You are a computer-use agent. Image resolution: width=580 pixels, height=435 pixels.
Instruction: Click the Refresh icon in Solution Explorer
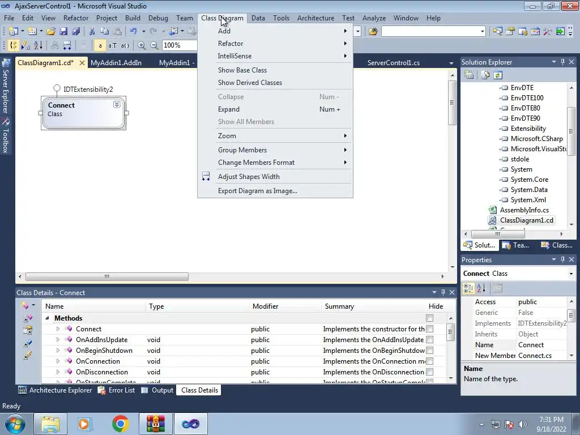point(497,75)
